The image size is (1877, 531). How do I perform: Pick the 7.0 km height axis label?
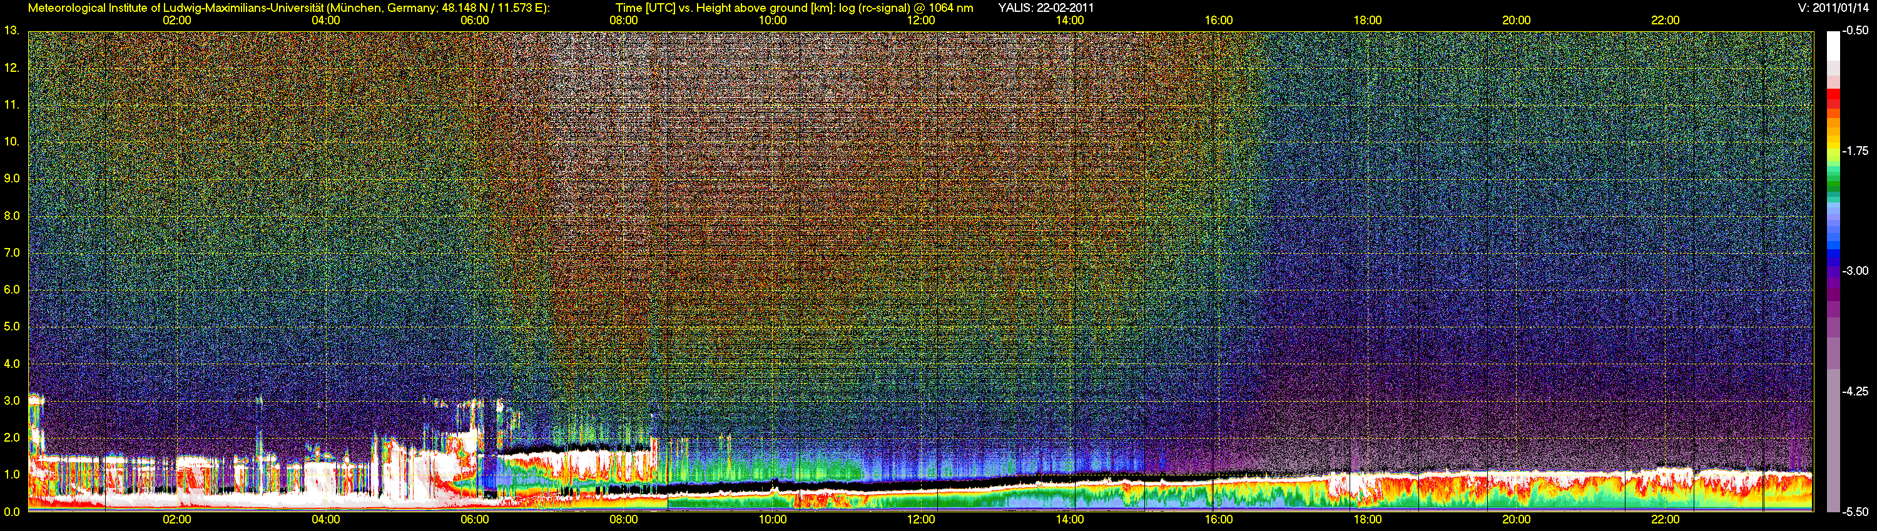(x=12, y=252)
